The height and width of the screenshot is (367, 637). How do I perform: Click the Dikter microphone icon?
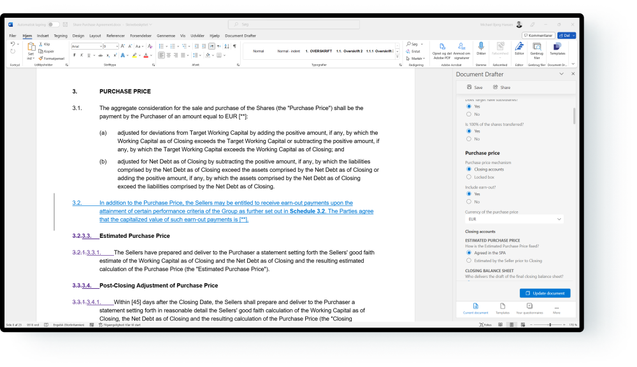481,46
